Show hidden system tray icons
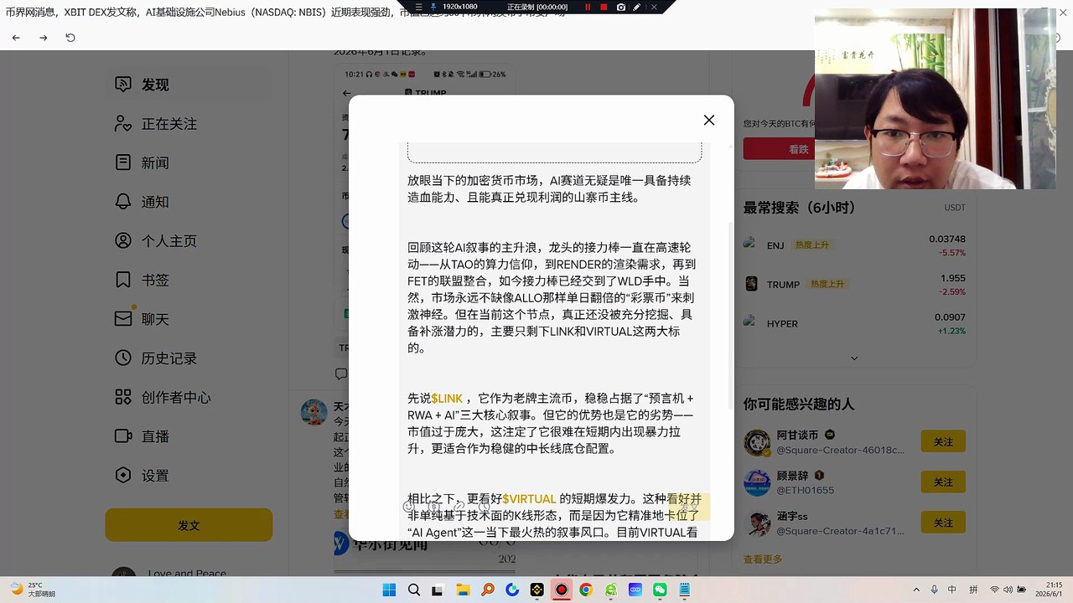Image resolution: width=1073 pixels, height=603 pixels. point(915,590)
